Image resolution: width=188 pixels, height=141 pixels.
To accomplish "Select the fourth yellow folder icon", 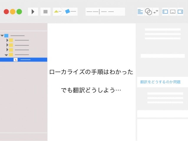I will click(11, 55).
